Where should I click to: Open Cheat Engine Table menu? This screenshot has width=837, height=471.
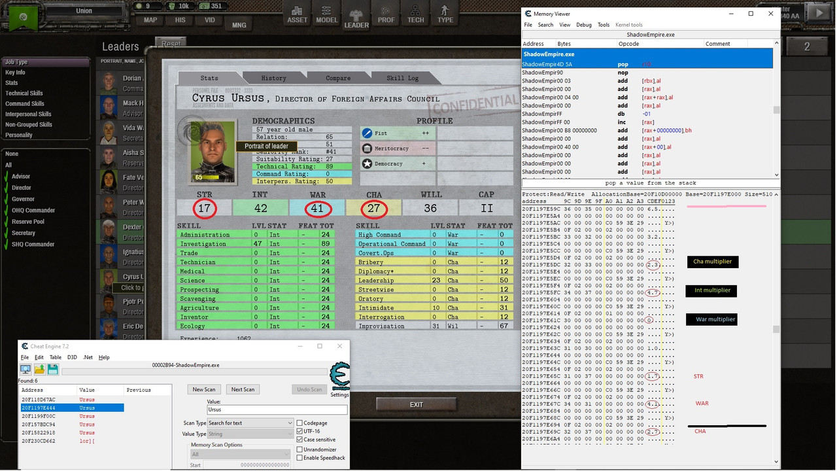pos(56,357)
